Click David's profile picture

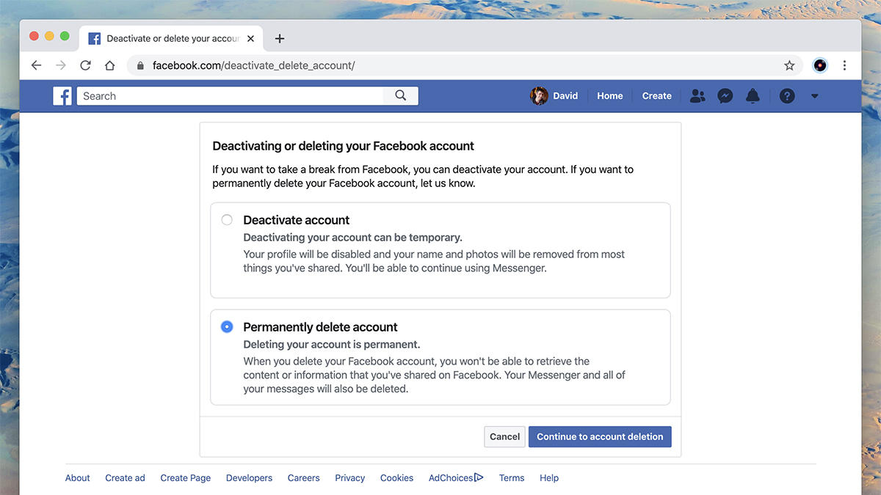click(540, 96)
